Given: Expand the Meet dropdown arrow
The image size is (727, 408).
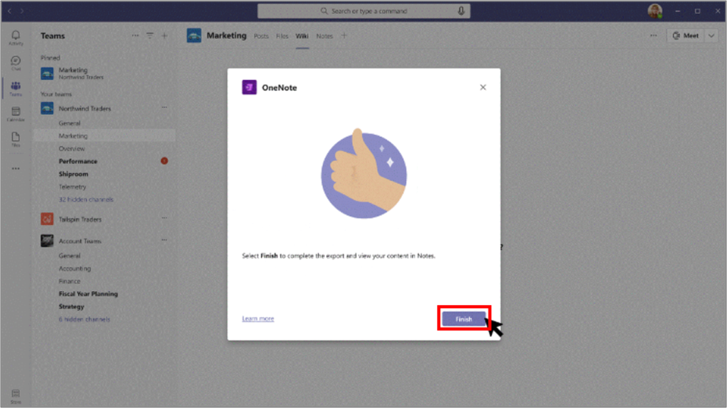Looking at the screenshot, I should [x=711, y=35].
